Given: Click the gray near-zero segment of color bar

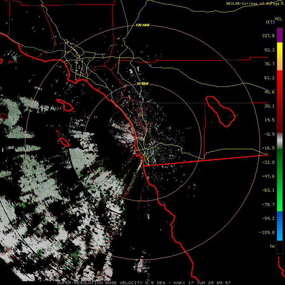Looking at the screenshot, I should (280, 141).
